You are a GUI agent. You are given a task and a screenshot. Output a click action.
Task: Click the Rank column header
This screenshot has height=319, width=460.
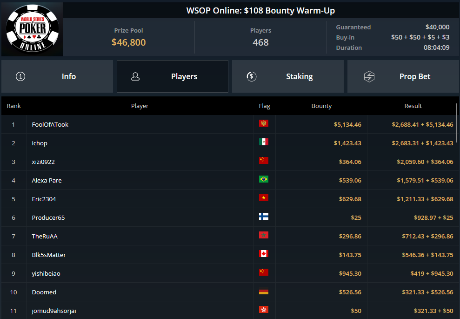[x=14, y=106]
